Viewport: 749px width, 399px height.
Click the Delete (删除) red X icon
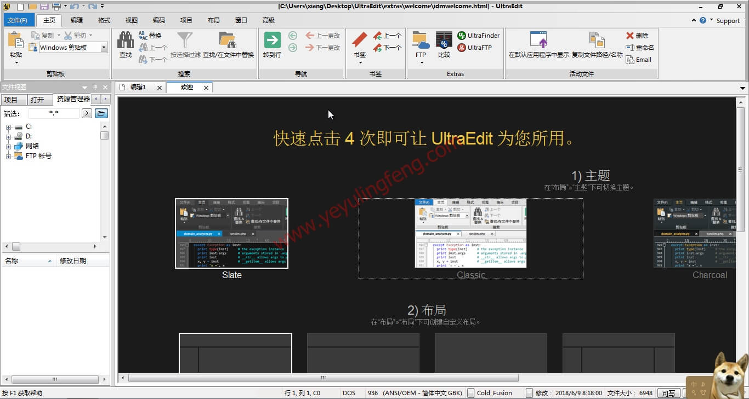(630, 36)
